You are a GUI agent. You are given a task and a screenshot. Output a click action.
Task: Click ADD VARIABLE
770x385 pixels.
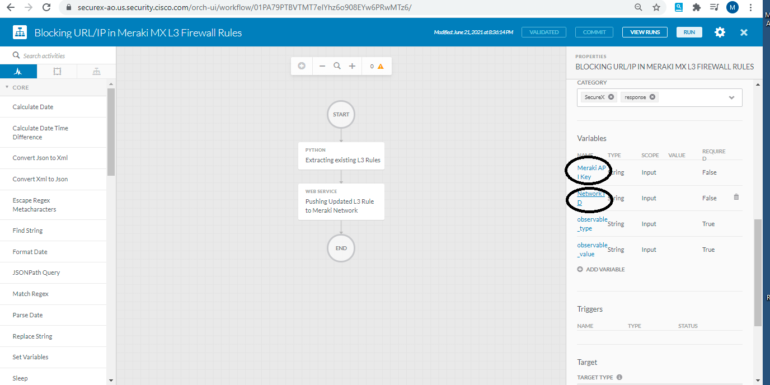(x=601, y=269)
